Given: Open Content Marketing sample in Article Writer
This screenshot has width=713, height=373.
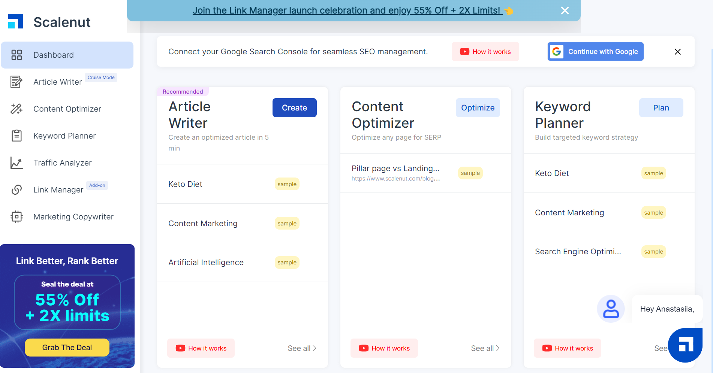Looking at the screenshot, I should [x=243, y=224].
